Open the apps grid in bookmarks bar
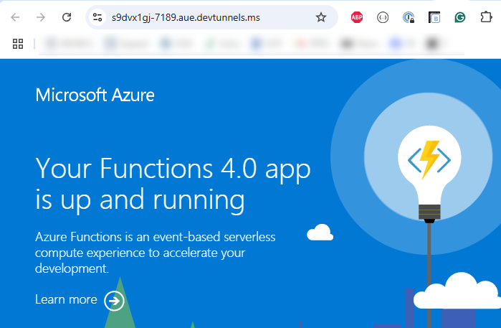Screen dimensions: 501x328 18,44
